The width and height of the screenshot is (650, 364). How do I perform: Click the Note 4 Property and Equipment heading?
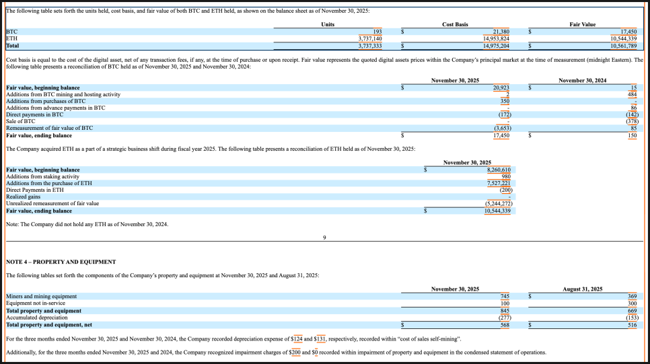61,261
